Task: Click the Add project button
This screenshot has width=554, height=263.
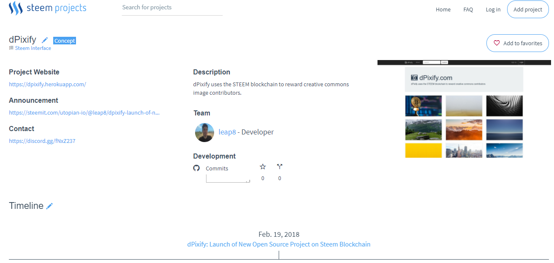Action: tap(527, 9)
